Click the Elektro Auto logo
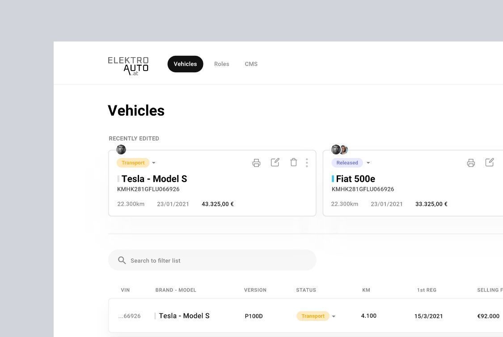This screenshot has width=503, height=337. (x=128, y=66)
